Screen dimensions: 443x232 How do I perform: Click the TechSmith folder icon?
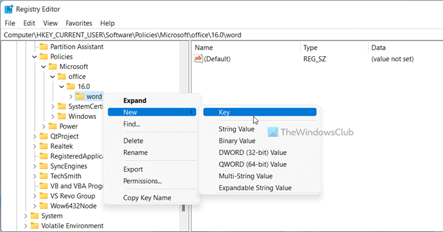[x=44, y=176]
